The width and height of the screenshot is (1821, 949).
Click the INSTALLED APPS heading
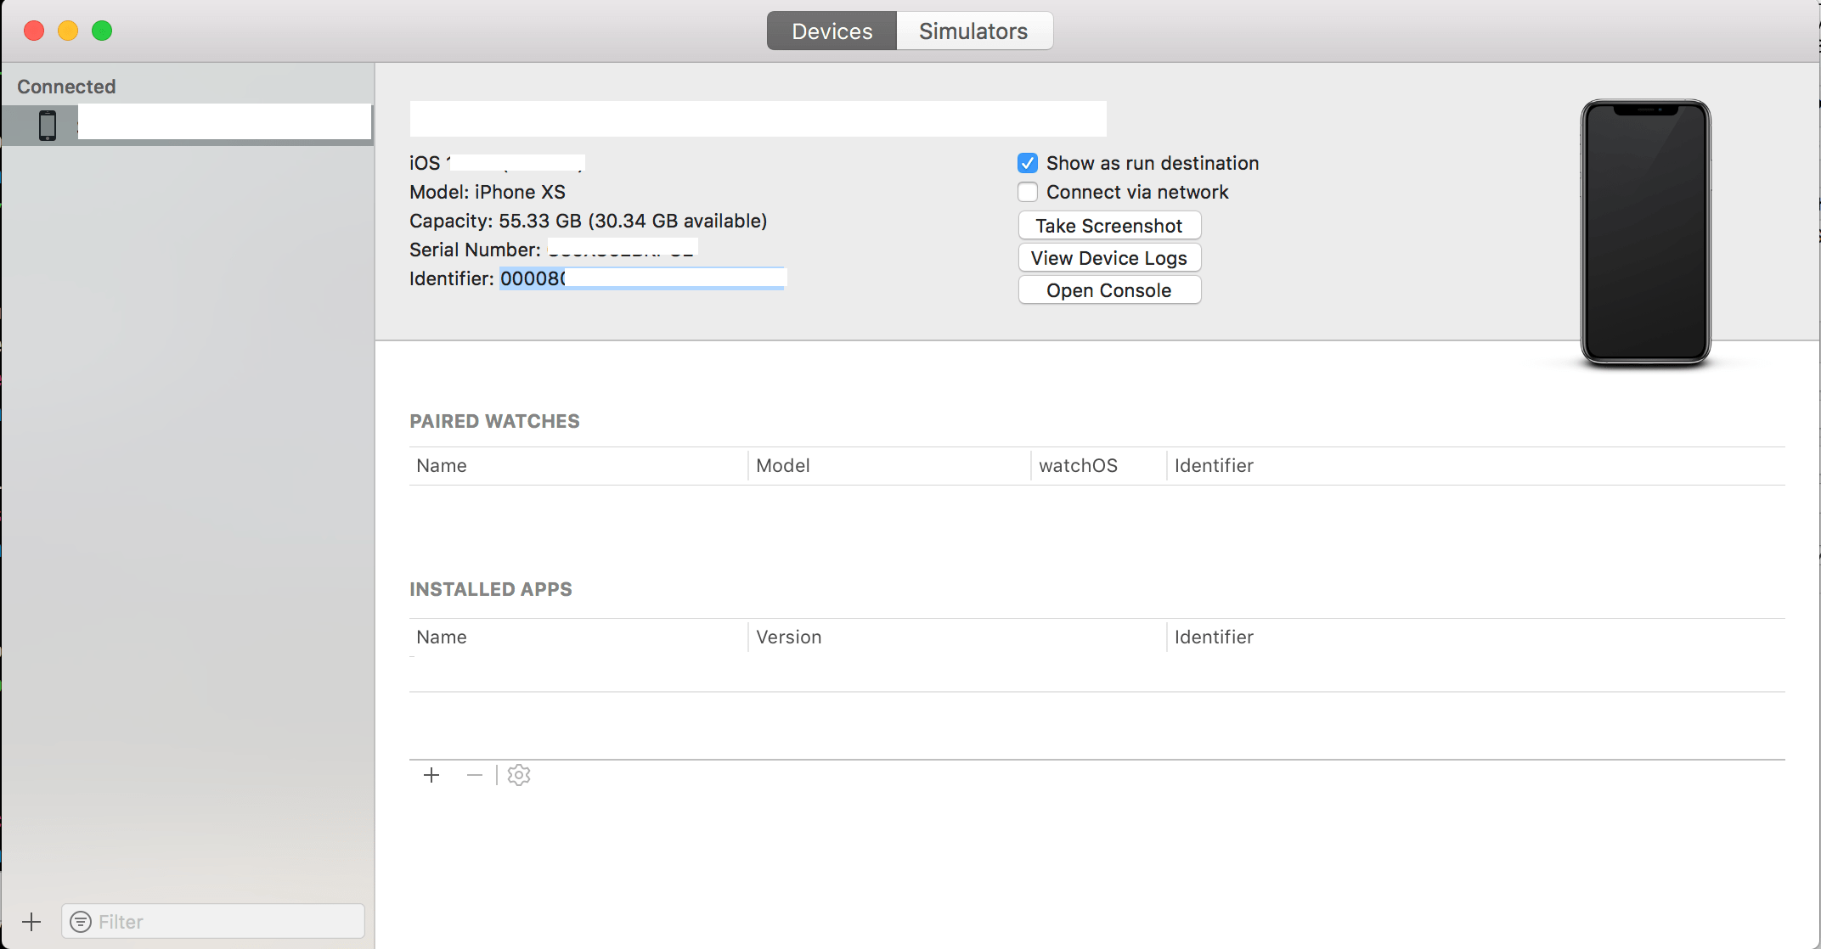tap(491, 590)
